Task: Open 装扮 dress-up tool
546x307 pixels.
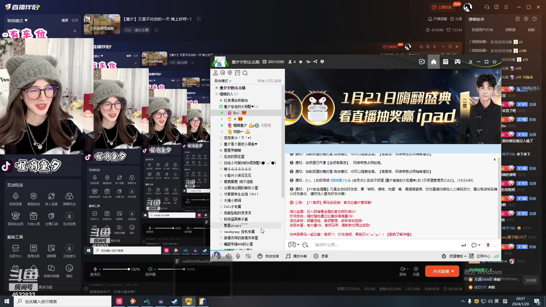Action: tap(69, 271)
